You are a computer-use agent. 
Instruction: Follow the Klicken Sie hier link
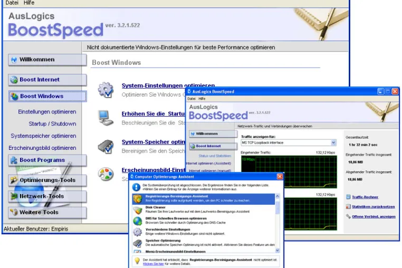click(153, 264)
